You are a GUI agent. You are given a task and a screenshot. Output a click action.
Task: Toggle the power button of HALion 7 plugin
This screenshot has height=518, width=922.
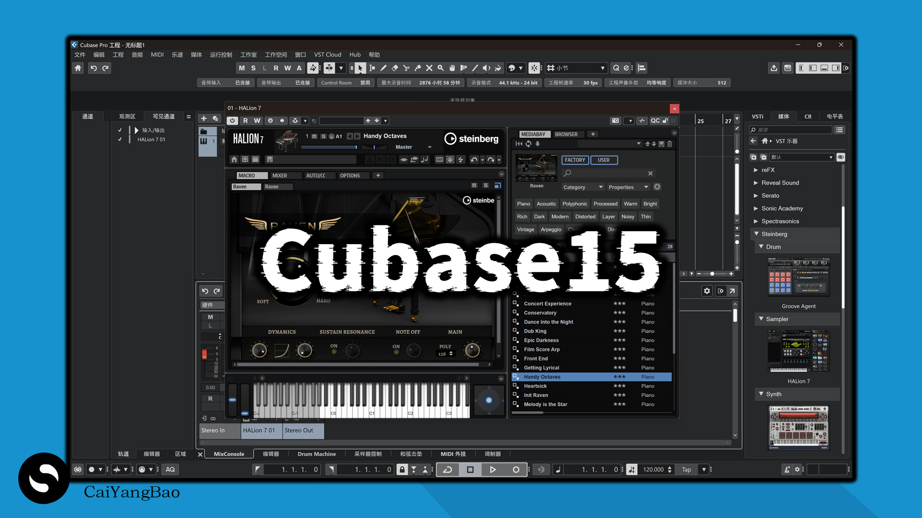pos(232,120)
